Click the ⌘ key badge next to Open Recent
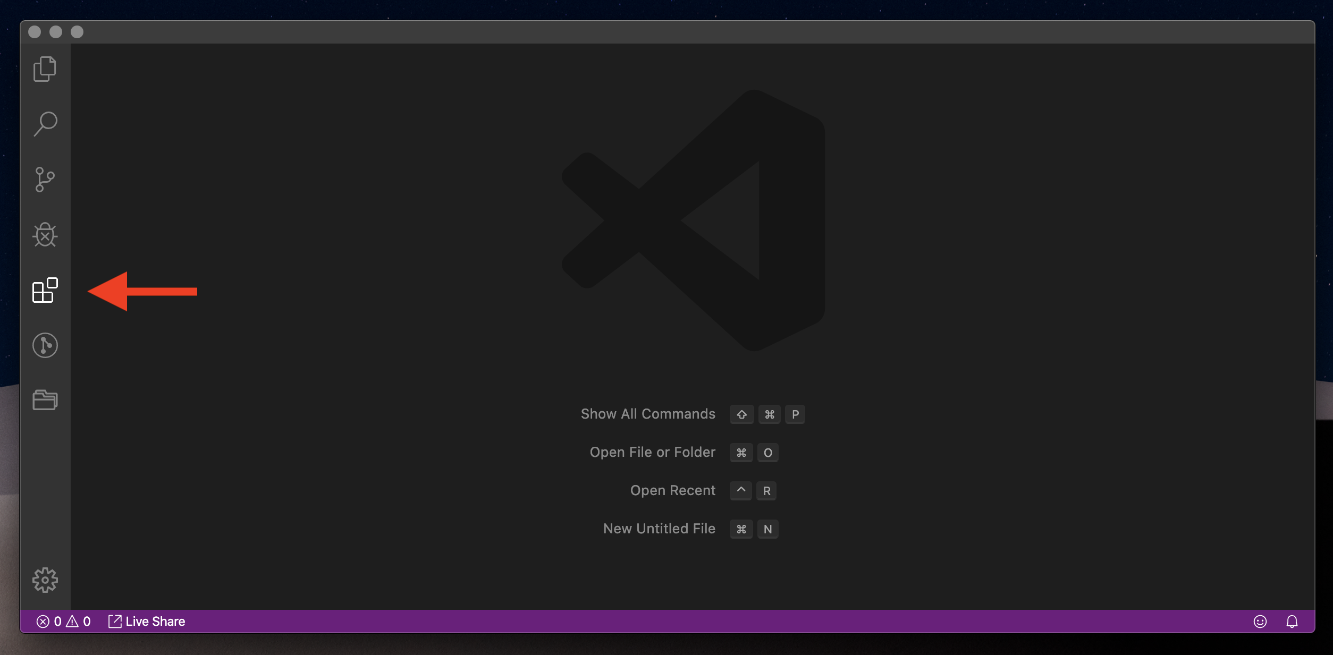This screenshot has width=1333, height=655. 740,490
